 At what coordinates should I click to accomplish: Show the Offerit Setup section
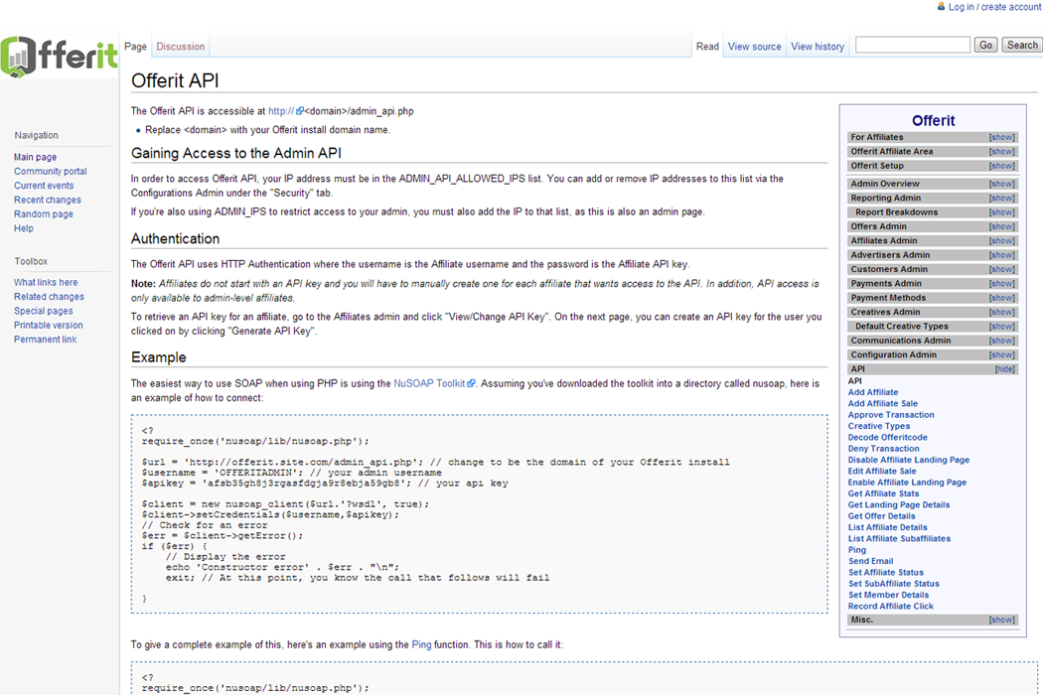click(1001, 166)
